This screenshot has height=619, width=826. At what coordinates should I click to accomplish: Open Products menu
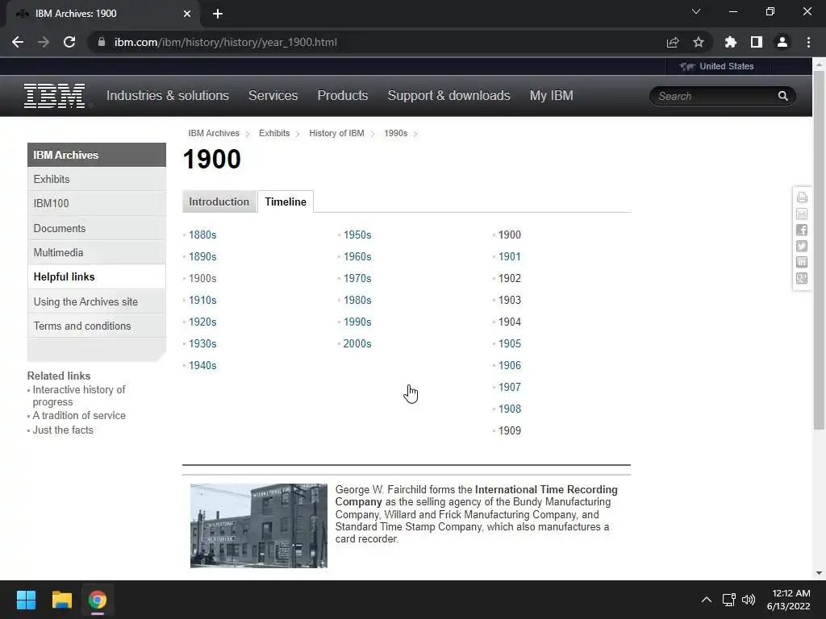point(342,95)
